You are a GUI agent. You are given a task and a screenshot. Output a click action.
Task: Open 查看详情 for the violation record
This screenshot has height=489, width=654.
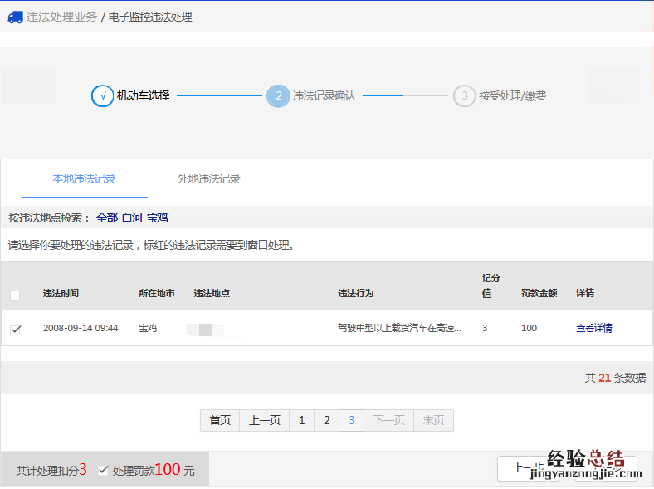coord(593,328)
